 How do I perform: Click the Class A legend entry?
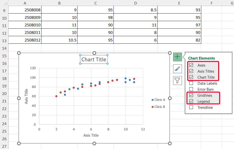[x=158, y=100]
